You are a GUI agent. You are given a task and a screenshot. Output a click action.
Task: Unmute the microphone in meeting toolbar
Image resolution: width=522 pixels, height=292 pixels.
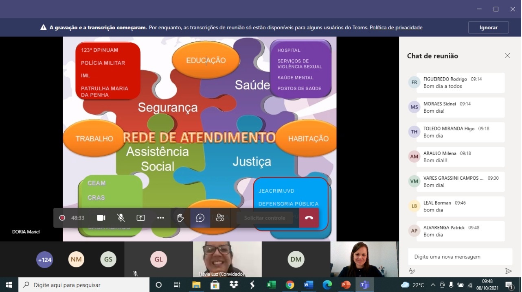click(121, 218)
